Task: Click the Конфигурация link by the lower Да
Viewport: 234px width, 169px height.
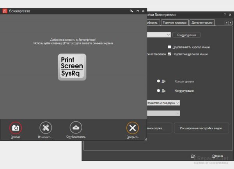Action: (184, 91)
